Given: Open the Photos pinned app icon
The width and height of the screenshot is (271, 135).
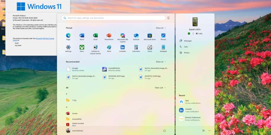Looking at the screenshot, I should [x=163, y=37].
